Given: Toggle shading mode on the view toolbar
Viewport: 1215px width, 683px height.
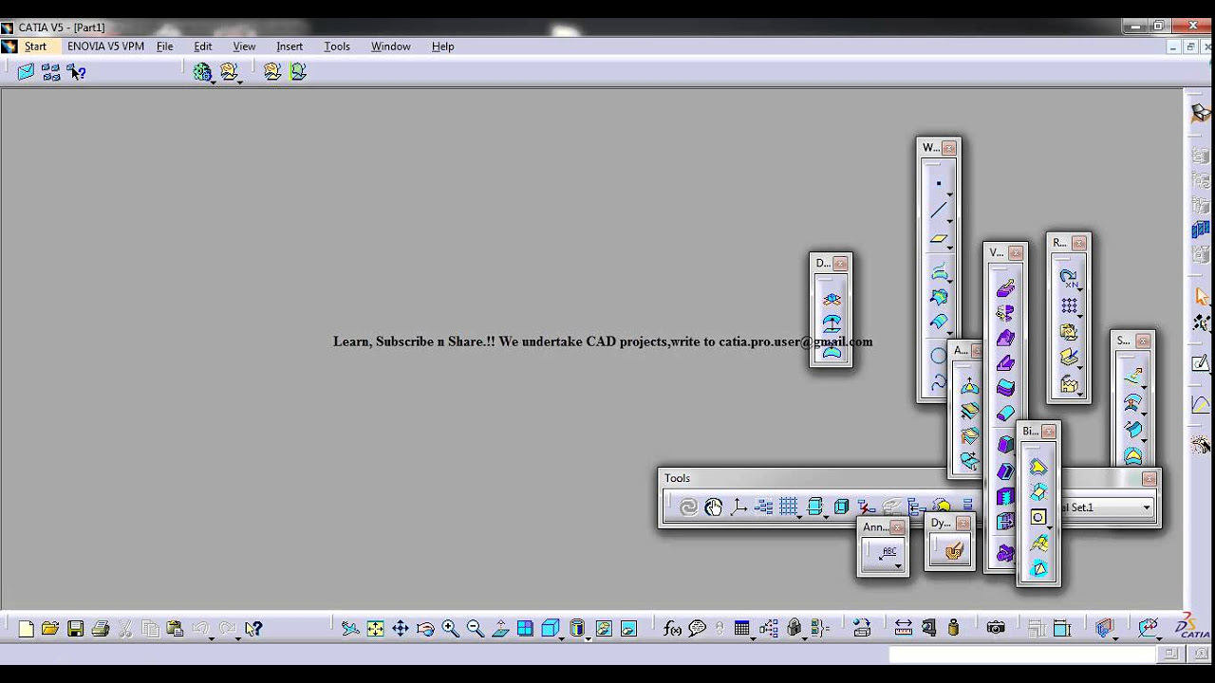Looking at the screenshot, I should 551,628.
